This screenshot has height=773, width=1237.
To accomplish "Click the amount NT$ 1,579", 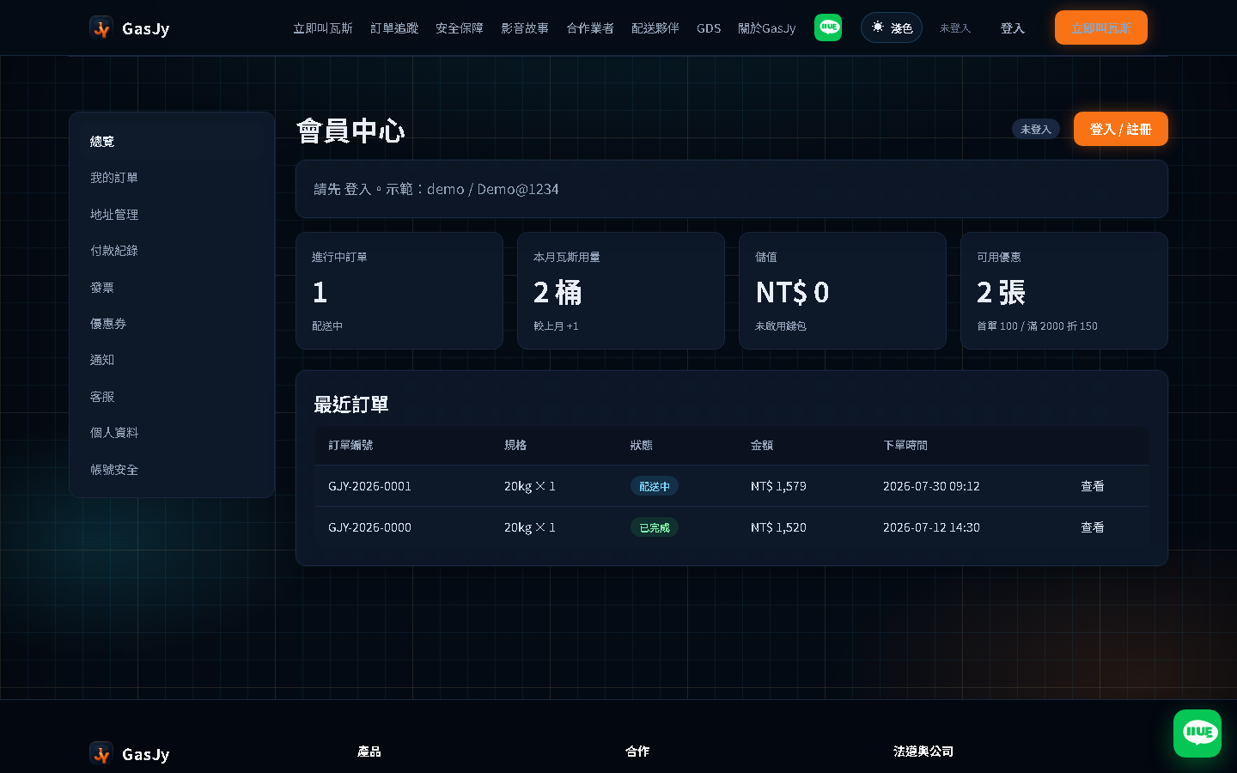I will pos(778,486).
